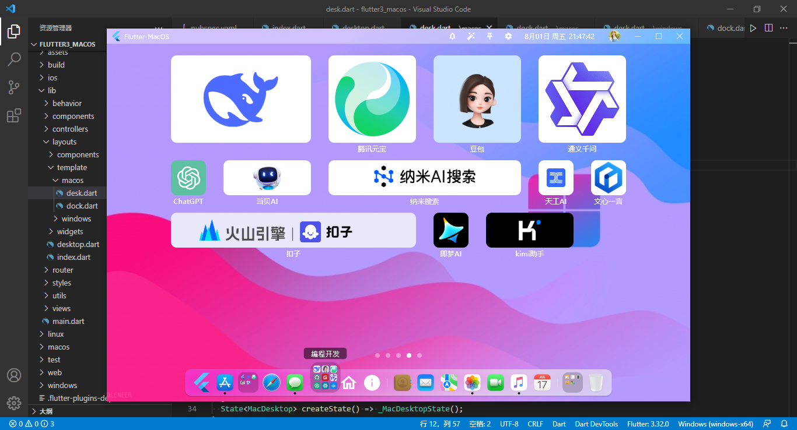Open the DeepSeek app icon
Viewport: 797px width, 430px height.
click(x=240, y=99)
